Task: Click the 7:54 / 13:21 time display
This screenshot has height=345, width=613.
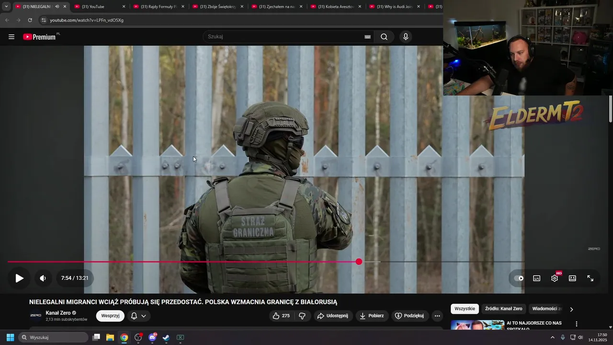Action: 75,278
